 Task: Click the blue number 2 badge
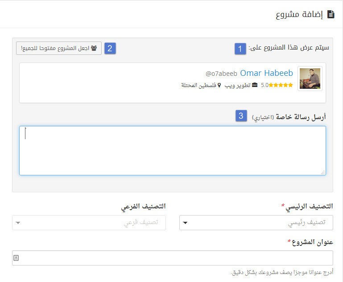(x=110, y=48)
